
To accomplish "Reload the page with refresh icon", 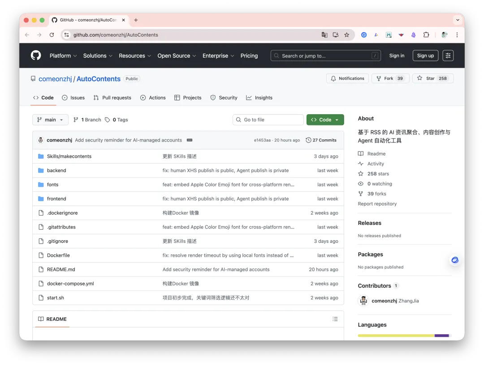I will click(x=52, y=35).
